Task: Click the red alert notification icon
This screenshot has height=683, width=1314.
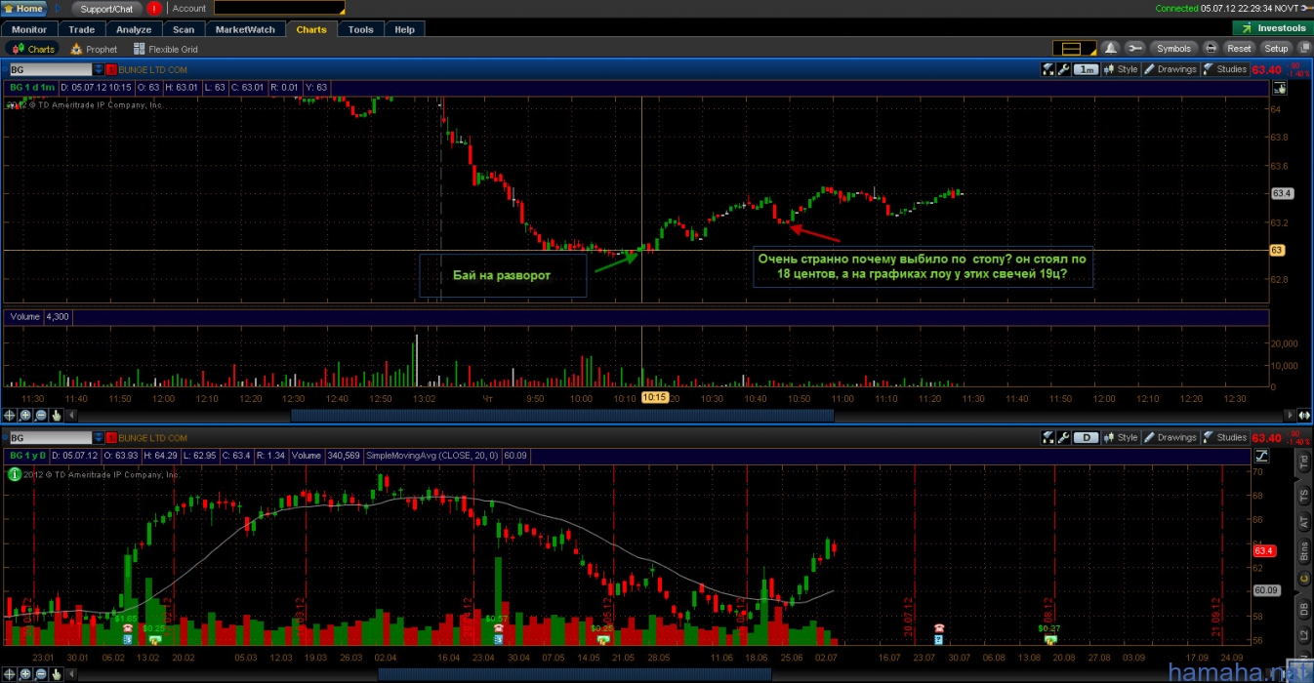Action: (154, 8)
